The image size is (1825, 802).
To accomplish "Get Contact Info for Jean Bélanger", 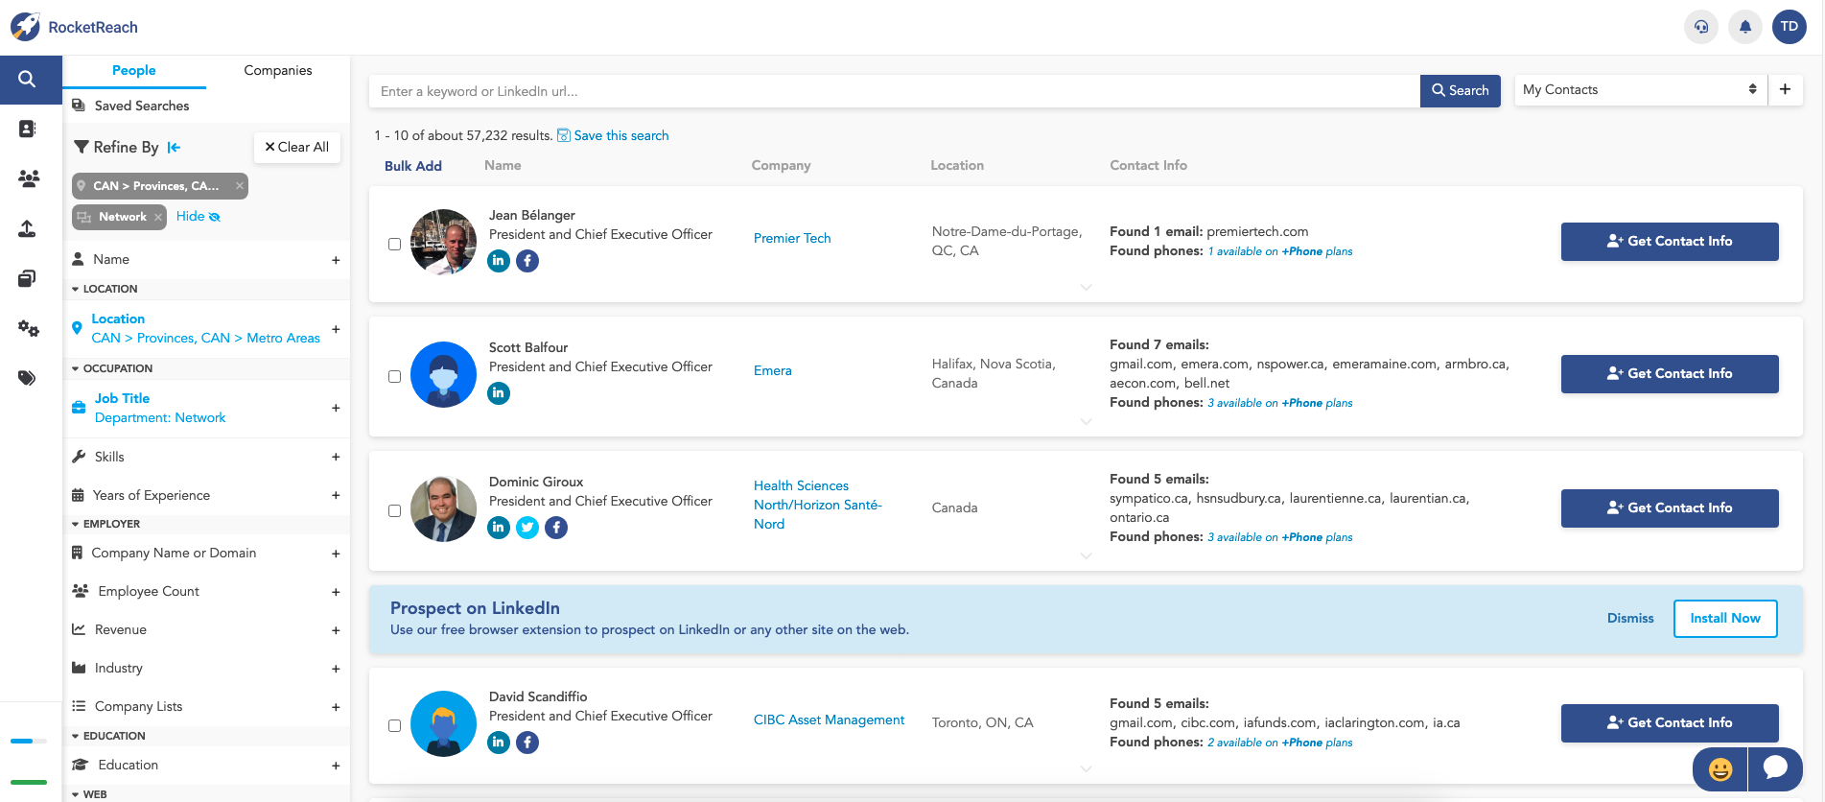I will tap(1670, 242).
